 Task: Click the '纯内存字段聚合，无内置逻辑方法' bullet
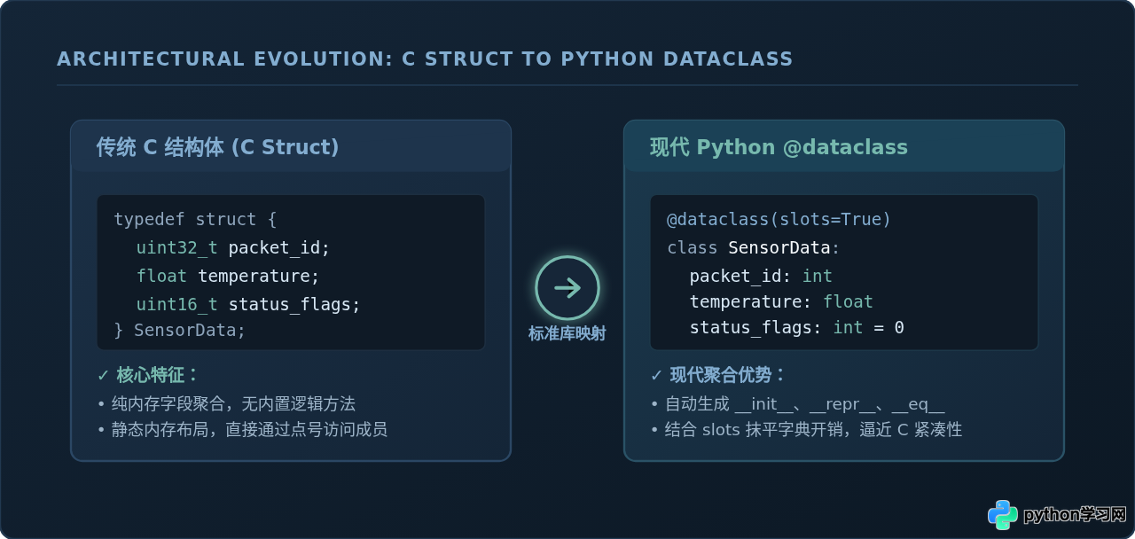pyautogui.click(x=226, y=403)
